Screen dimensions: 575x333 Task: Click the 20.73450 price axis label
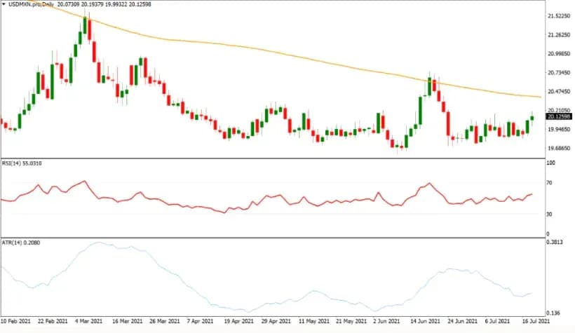pos(559,73)
